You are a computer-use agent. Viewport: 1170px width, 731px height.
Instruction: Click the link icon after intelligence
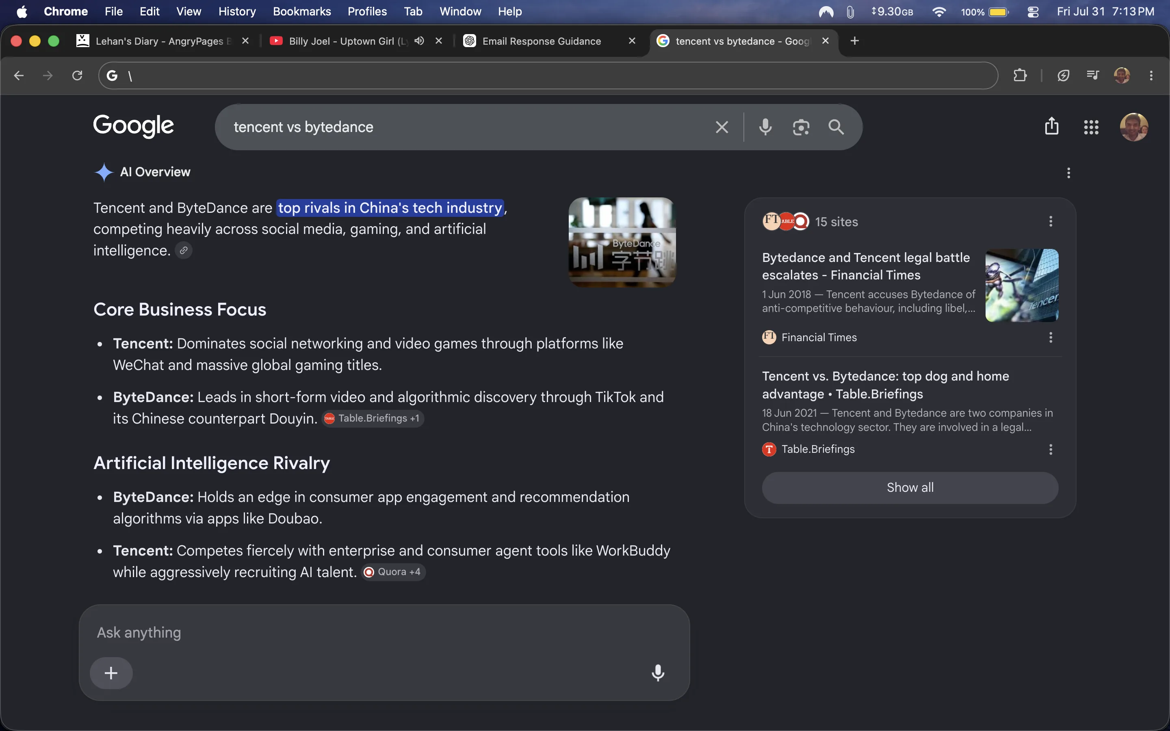pyautogui.click(x=184, y=251)
